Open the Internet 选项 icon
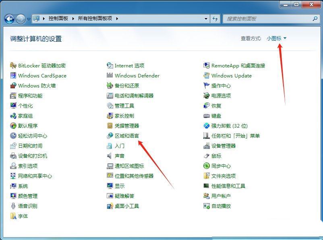The image size is (323, 240). (x=110, y=65)
